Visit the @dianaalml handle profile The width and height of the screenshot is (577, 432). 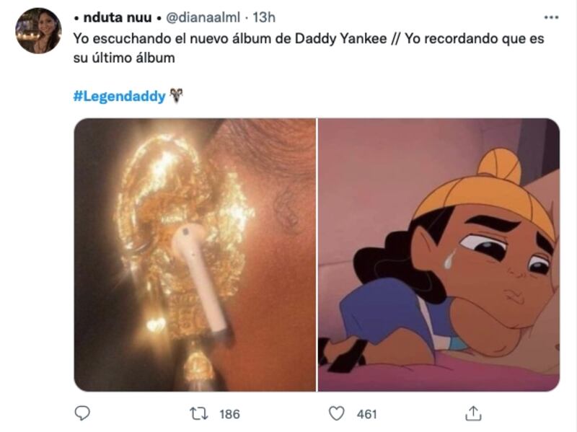203,17
